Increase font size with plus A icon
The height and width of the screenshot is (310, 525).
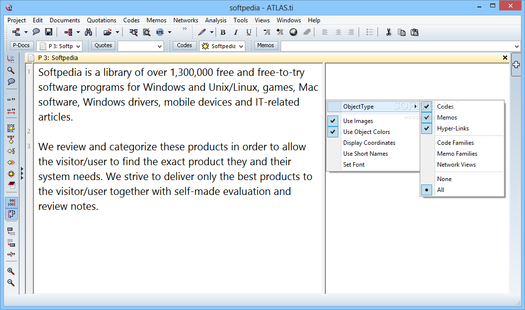(280, 32)
